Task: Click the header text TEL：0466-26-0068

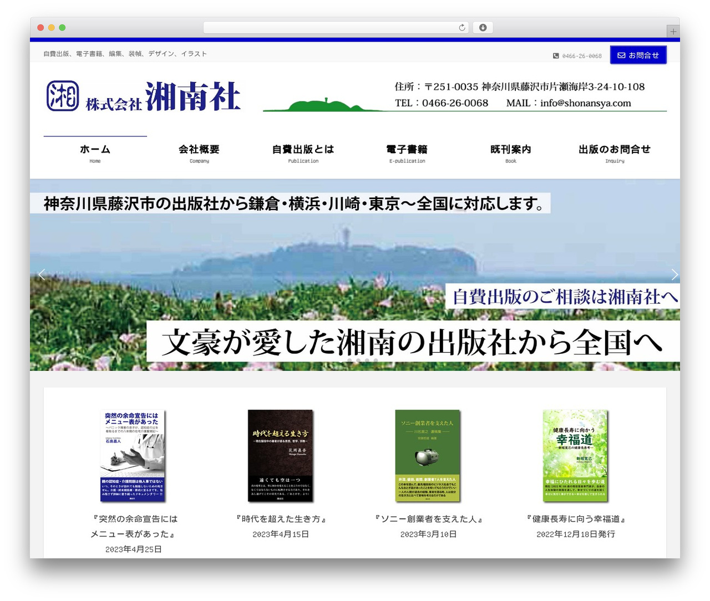Action: (x=442, y=103)
